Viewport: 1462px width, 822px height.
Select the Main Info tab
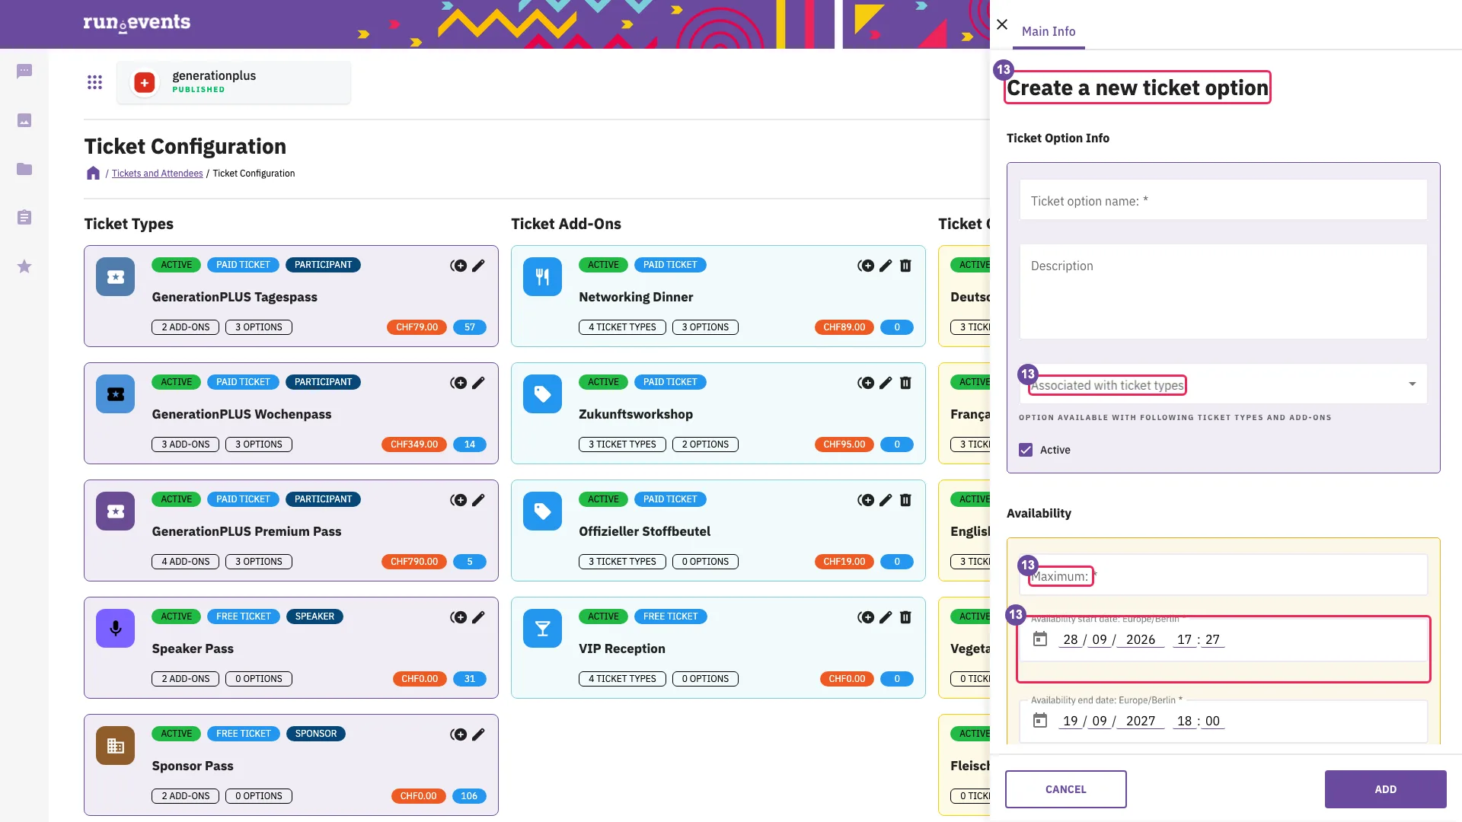[x=1049, y=31]
